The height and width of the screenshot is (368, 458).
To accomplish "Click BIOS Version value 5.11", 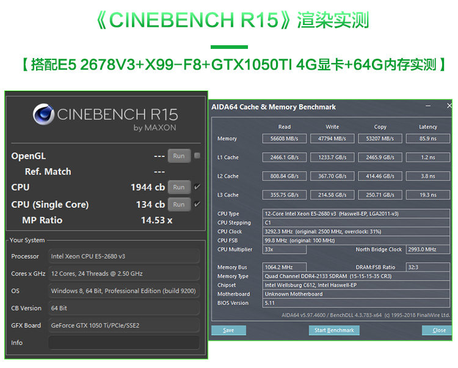I will 356,303.
